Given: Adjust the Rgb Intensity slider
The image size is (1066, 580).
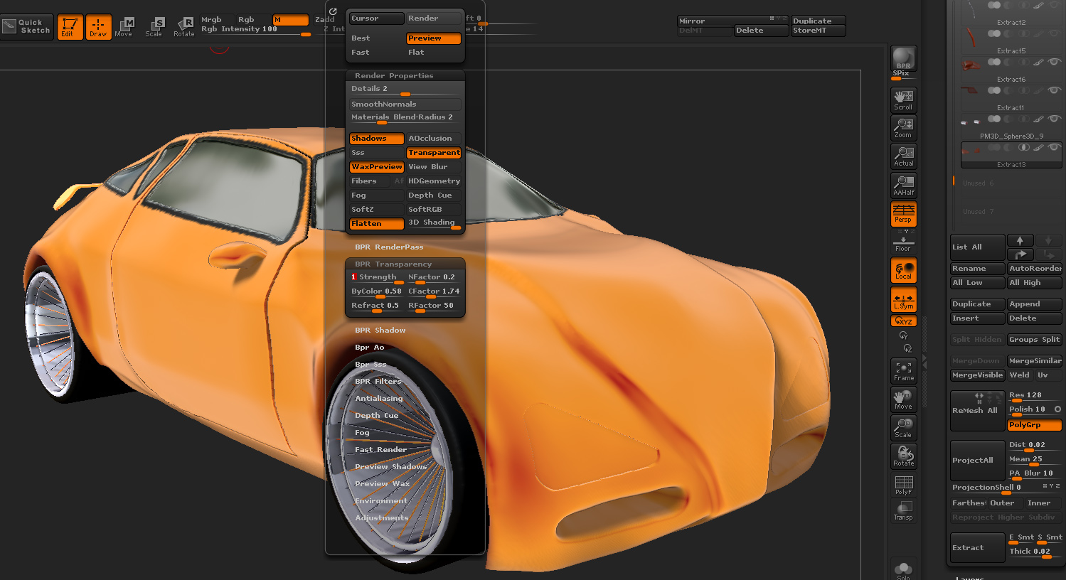Looking at the screenshot, I should (255, 30).
